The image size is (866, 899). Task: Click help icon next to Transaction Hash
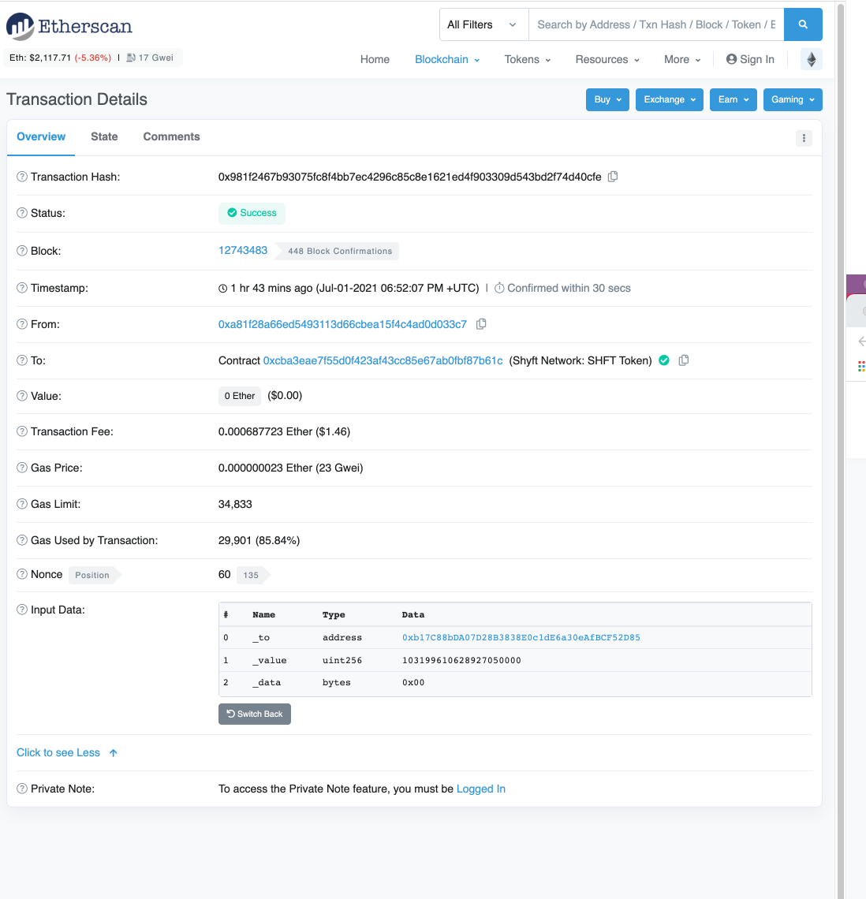(x=22, y=177)
